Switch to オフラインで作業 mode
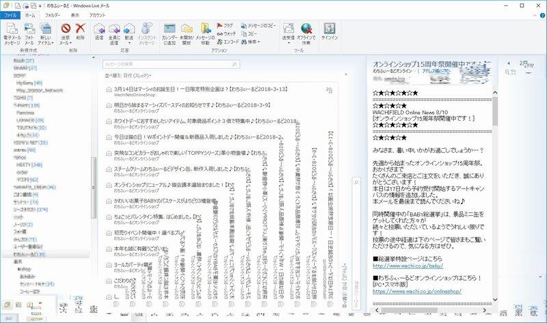The height and width of the screenshot is (323, 547). [x=306, y=33]
